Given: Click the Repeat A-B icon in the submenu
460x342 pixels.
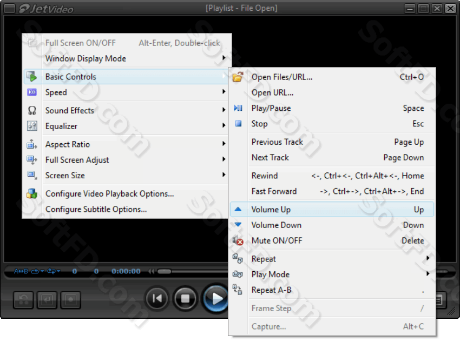Looking at the screenshot, I should point(238,290).
